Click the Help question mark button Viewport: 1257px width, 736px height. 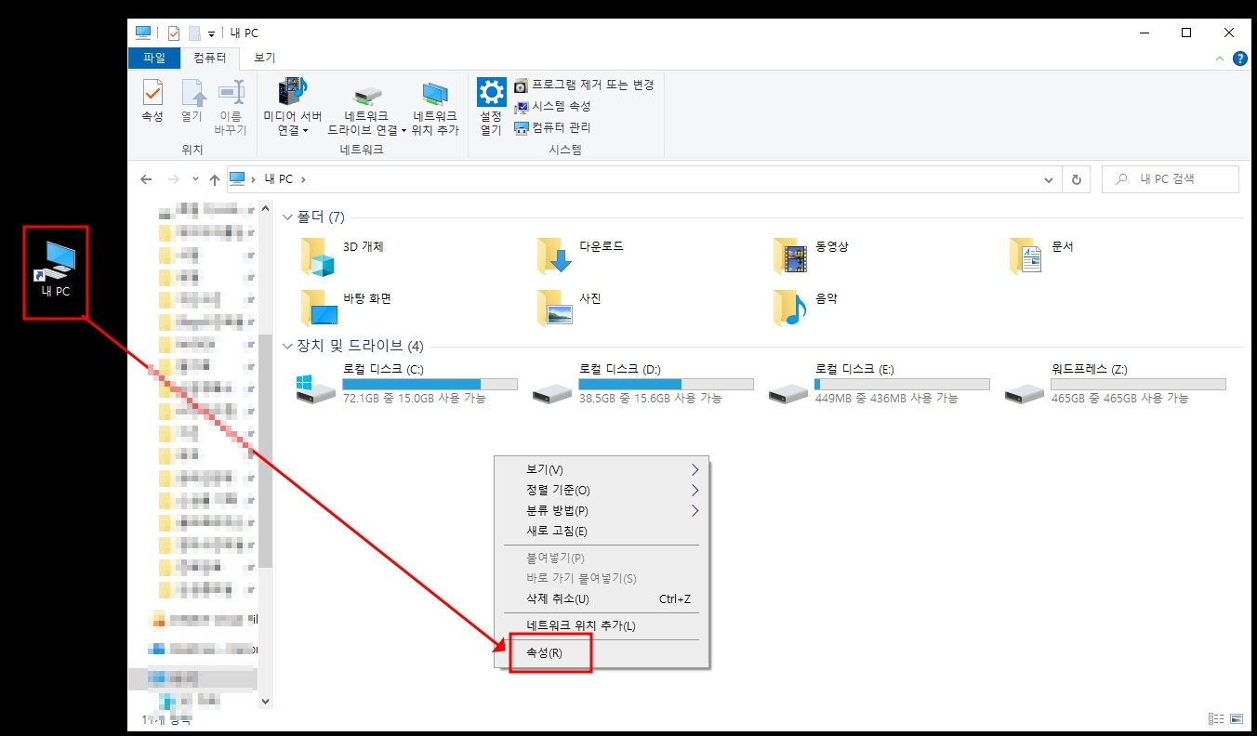(x=1240, y=58)
